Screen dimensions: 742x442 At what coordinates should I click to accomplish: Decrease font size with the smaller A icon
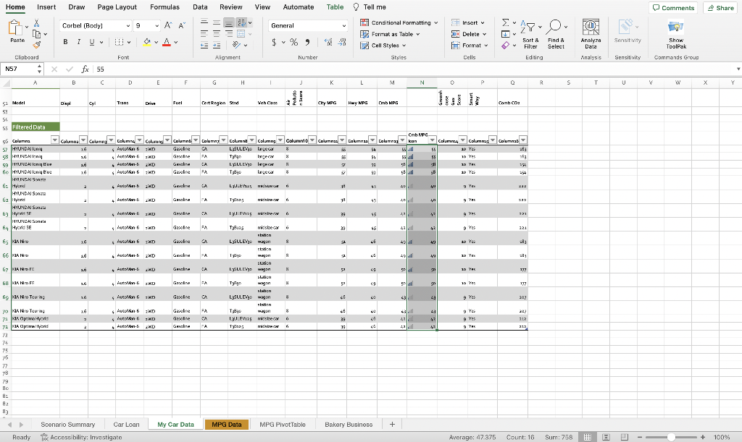click(182, 25)
